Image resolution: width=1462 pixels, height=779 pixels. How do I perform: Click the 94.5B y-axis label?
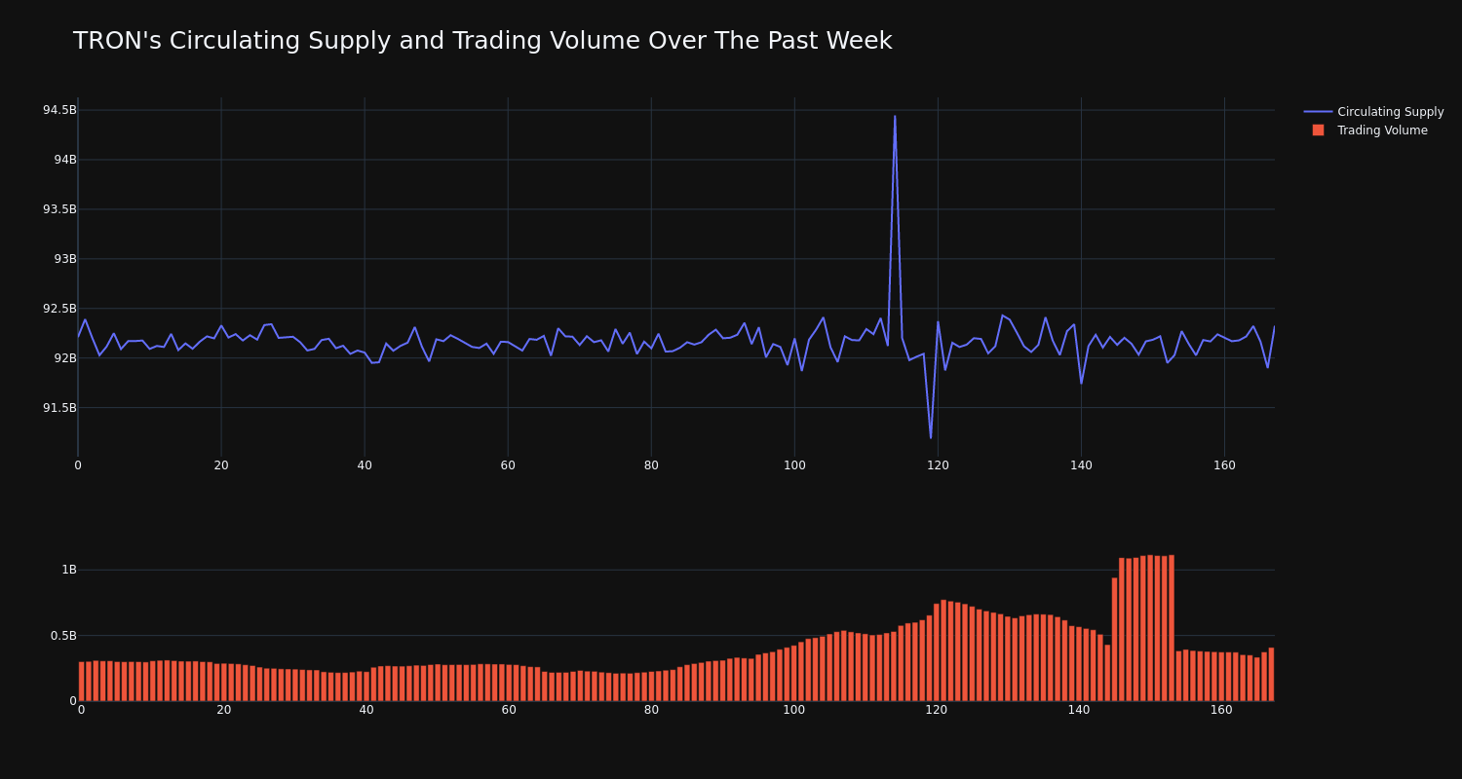(59, 110)
